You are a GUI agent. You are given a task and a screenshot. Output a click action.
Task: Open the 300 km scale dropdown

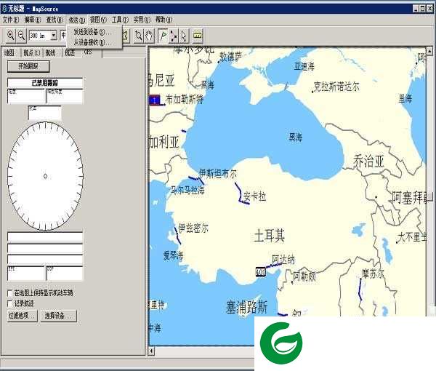[x=54, y=36]
